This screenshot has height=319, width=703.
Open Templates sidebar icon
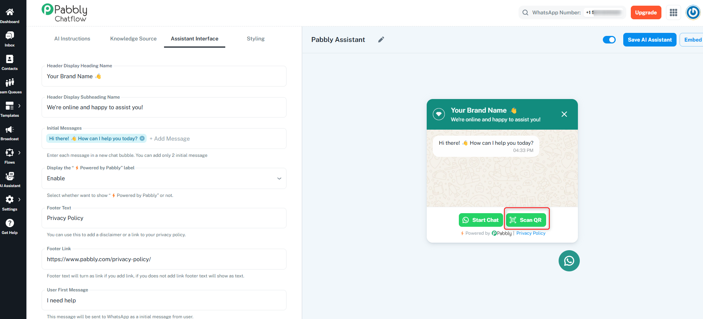[10, 106]
